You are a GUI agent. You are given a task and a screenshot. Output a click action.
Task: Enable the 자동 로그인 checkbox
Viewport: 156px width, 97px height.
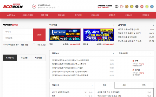point(34,45)
